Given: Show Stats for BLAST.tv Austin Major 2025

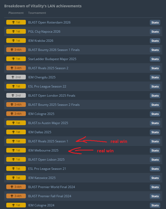Looking at the screenshot, I should [155, 123].
